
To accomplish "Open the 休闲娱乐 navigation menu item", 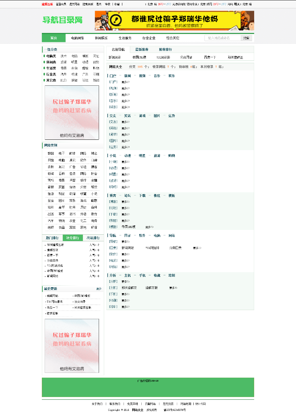I will pyautogui.click(x=101, y=38).
